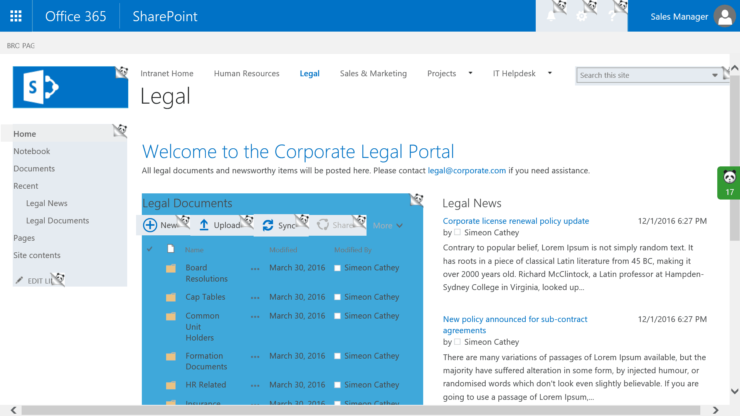Sort by the Modified column header
This screenshot has width=740, height=416.
[283, 250]
